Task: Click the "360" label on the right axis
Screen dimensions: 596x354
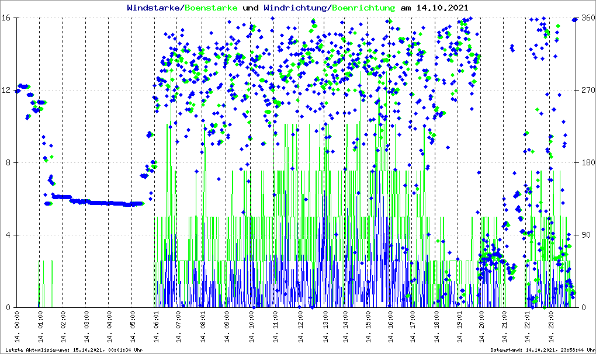Action: click(587, 18)
